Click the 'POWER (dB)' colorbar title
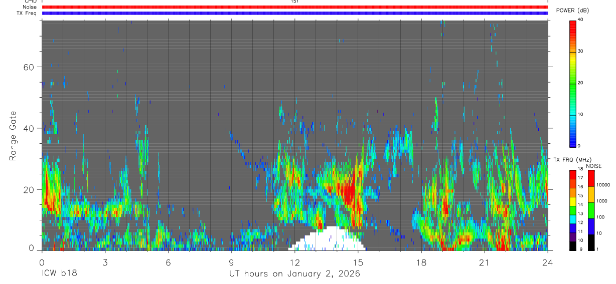 (572, 11)
